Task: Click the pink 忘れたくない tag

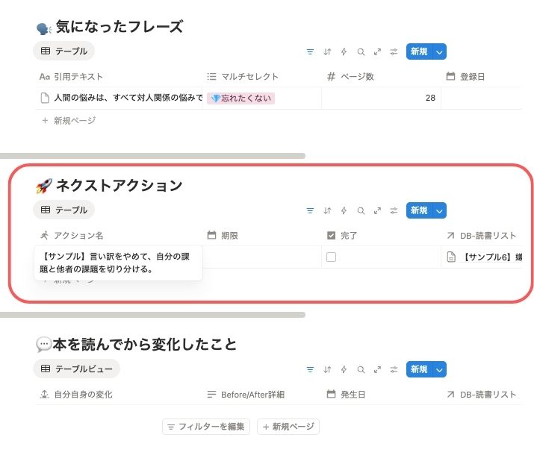Action: click(x=241, y=98)
